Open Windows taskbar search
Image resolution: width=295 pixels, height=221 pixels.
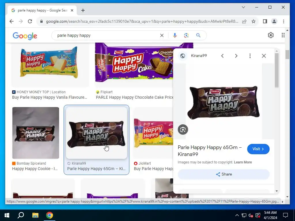pyautogui.click(x=21, y=215)
